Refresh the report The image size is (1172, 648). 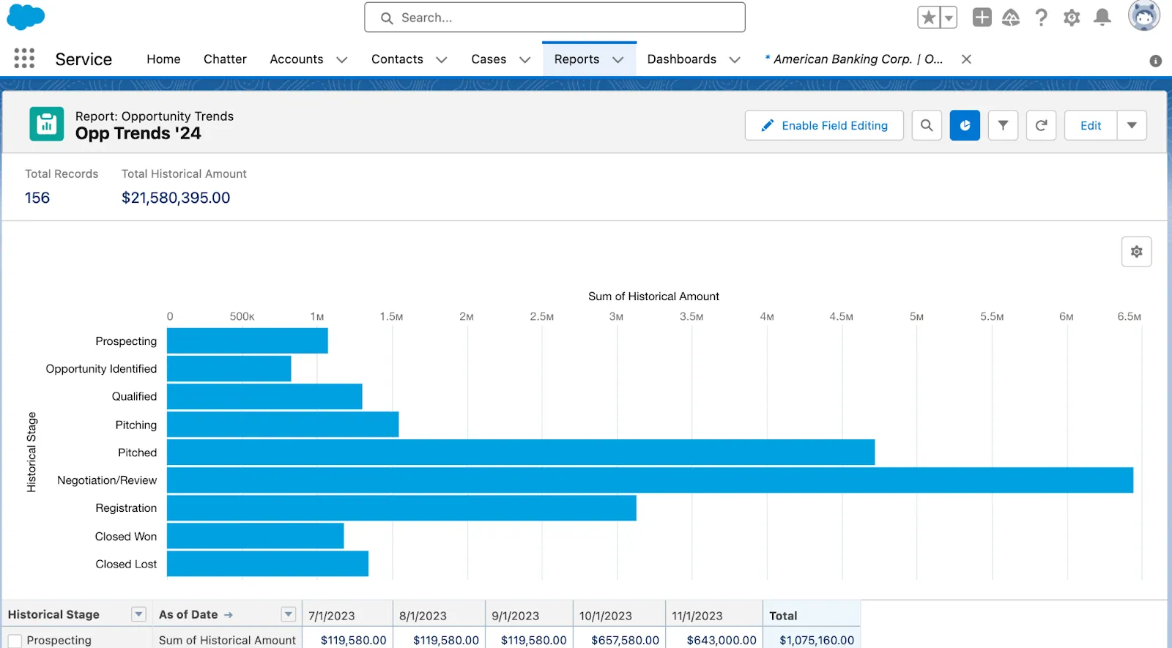[x=1041, y=125]
